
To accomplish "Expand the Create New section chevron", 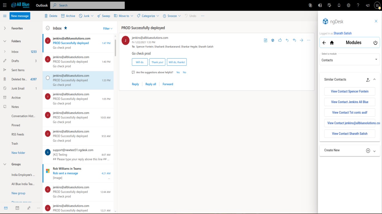I will [x=374, y=151].
